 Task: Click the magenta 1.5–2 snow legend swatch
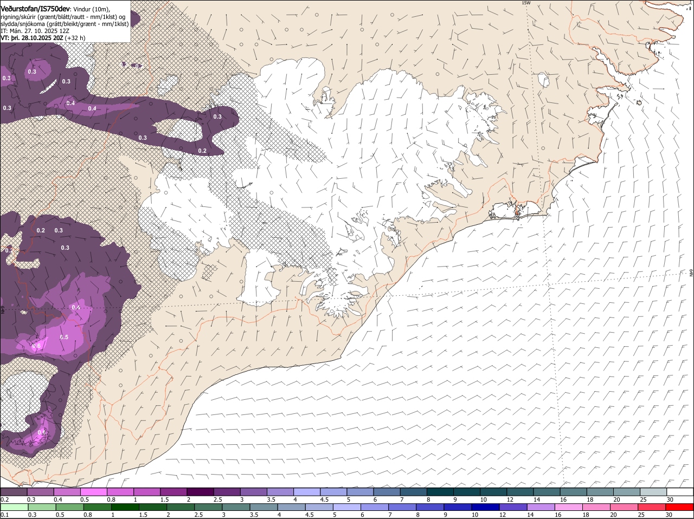(x=173, y=492)
